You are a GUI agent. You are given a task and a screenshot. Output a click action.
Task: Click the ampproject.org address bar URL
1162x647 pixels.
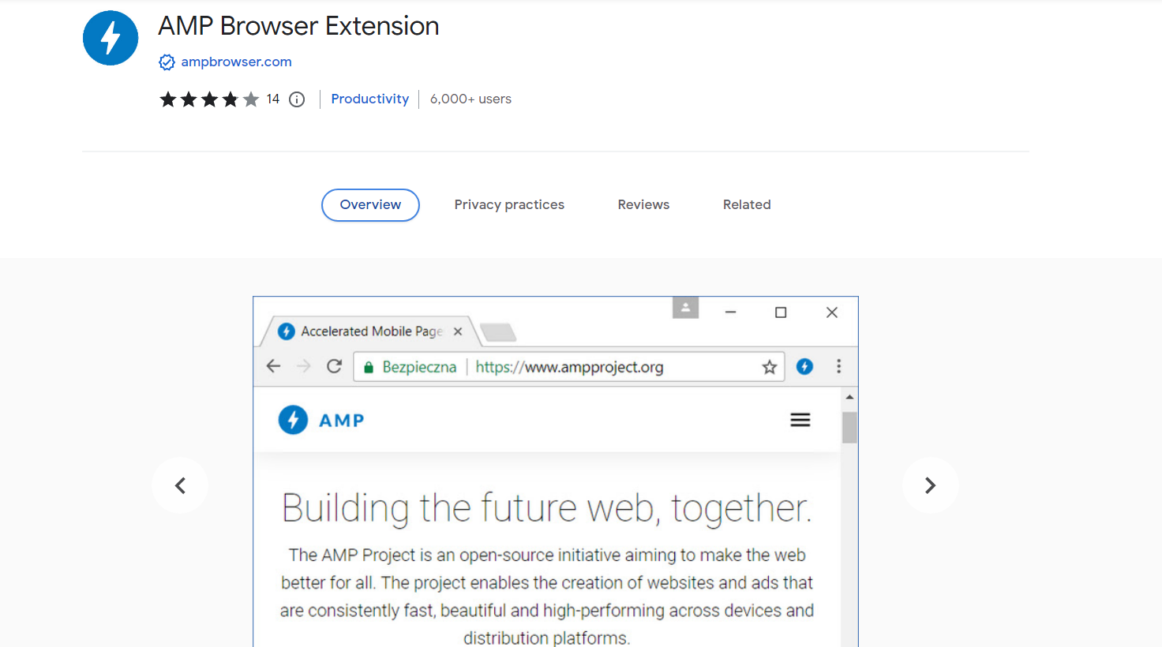[x=569, y=367]
